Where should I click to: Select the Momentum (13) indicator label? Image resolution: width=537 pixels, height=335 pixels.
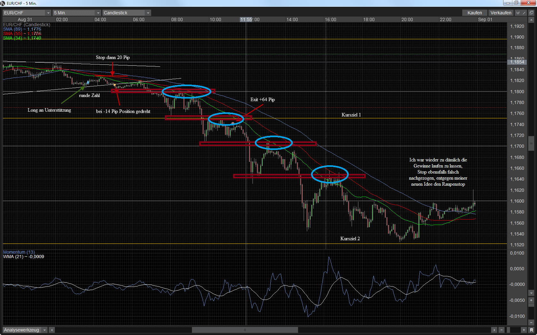[19, 252]
